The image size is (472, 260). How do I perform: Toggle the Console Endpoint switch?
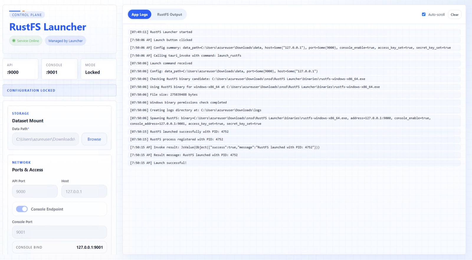[x=22, y=209]
